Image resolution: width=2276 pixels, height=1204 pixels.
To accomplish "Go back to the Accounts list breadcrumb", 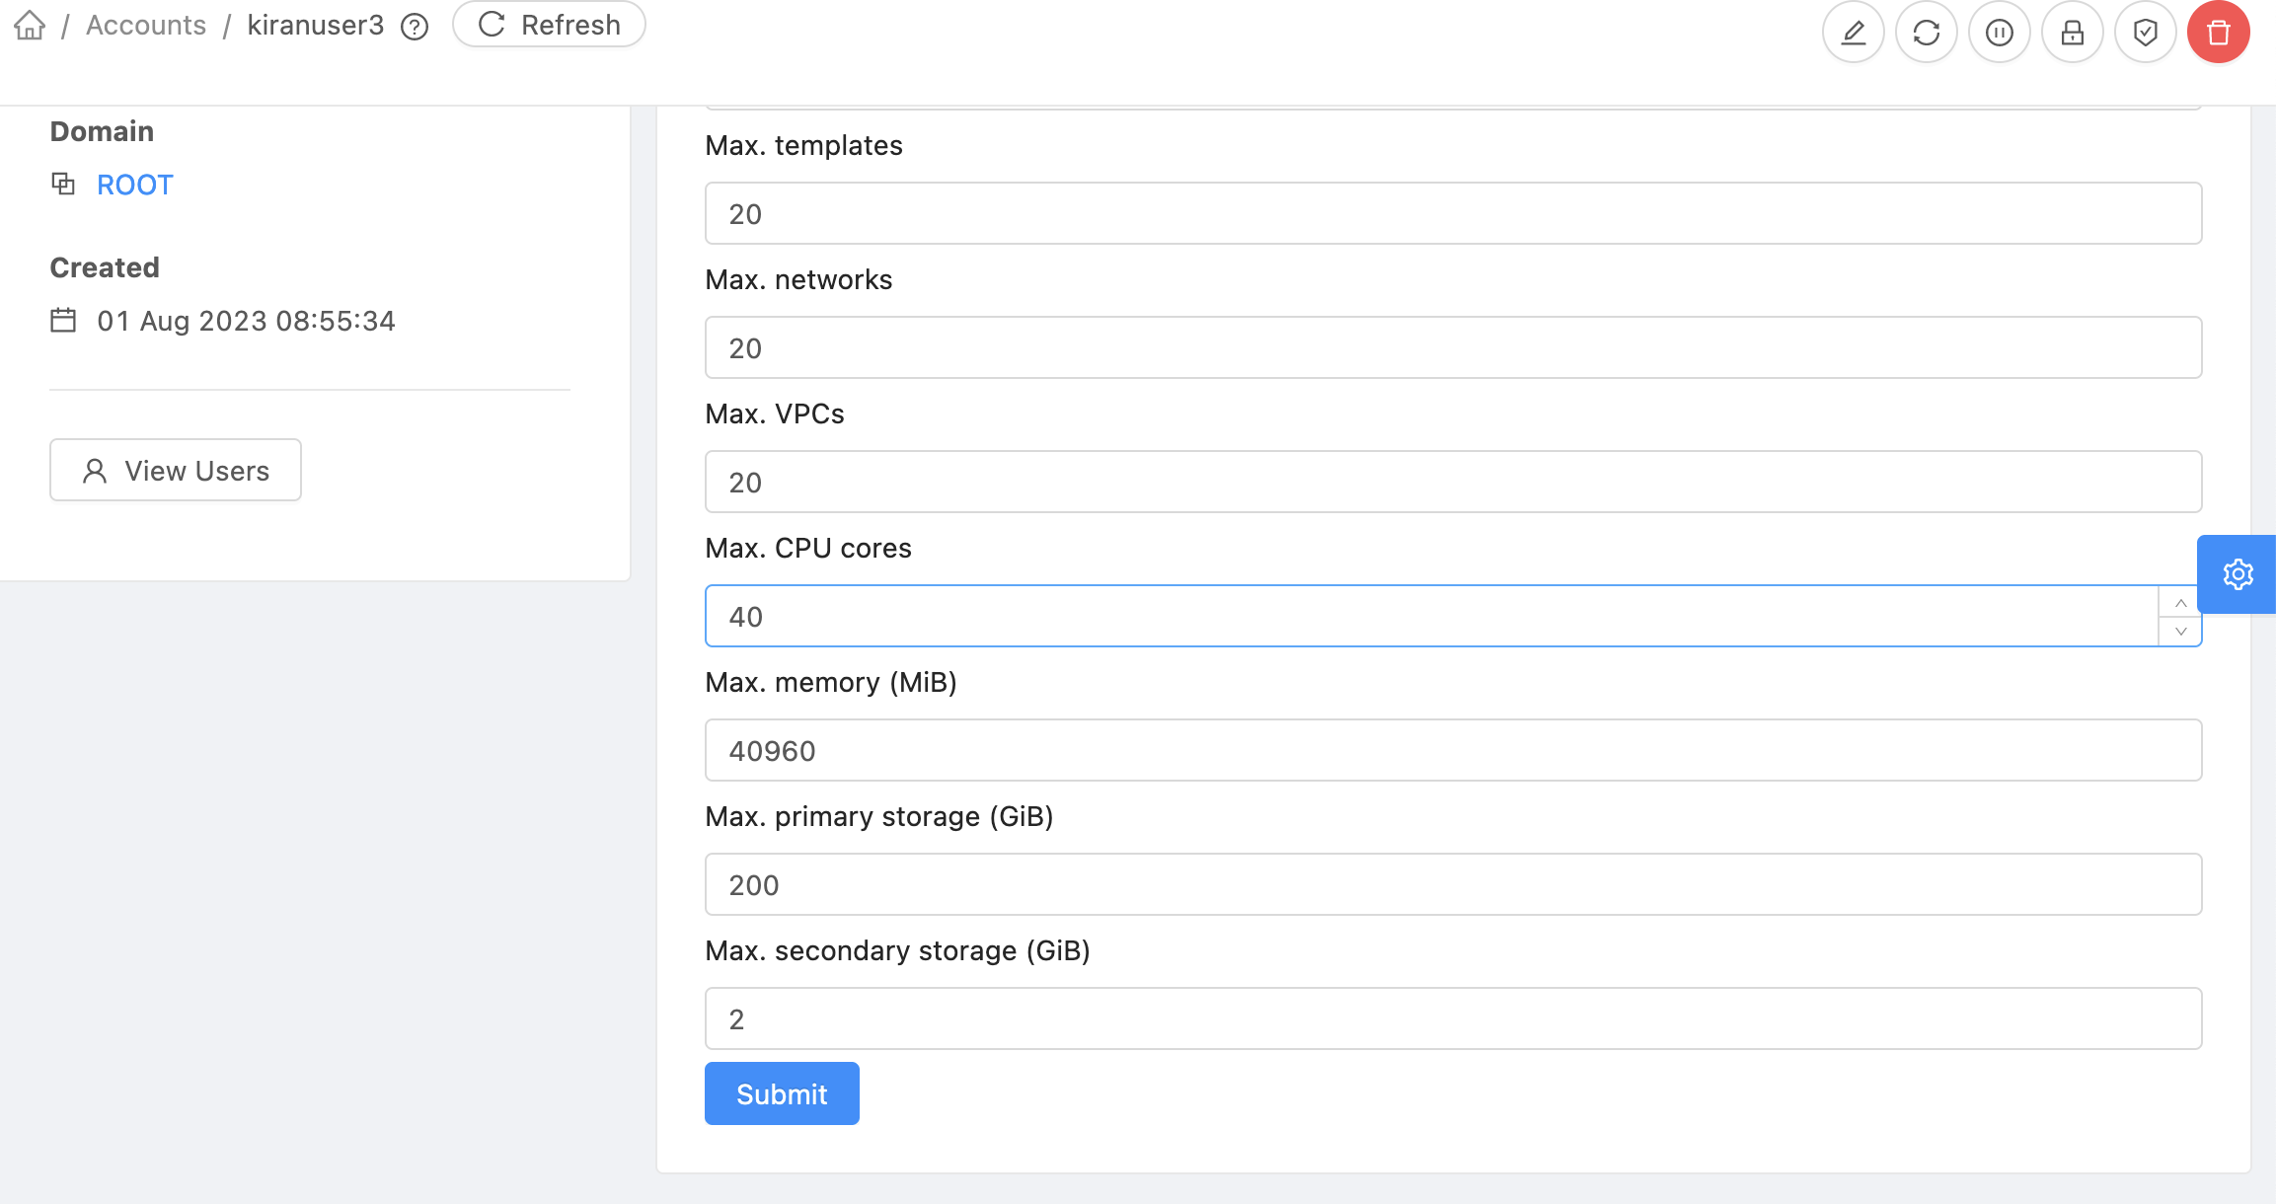I will pyautogui.click(x=145, y=24).
